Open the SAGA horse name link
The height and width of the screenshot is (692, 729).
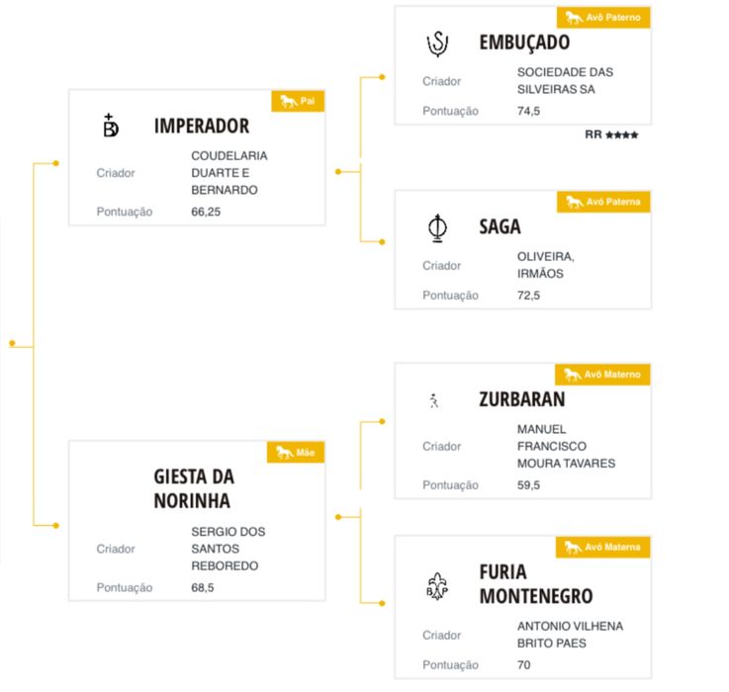tap(500, 226)
